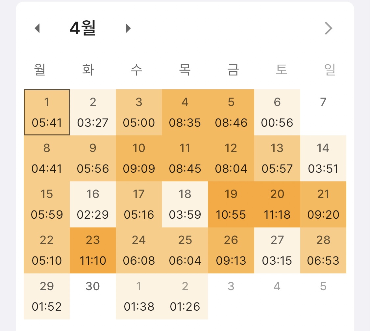
Task: Select April 28 showing 06:53
Action: point(323,250)
